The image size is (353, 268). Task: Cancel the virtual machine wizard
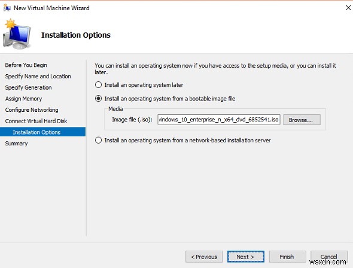coord(329,257)
